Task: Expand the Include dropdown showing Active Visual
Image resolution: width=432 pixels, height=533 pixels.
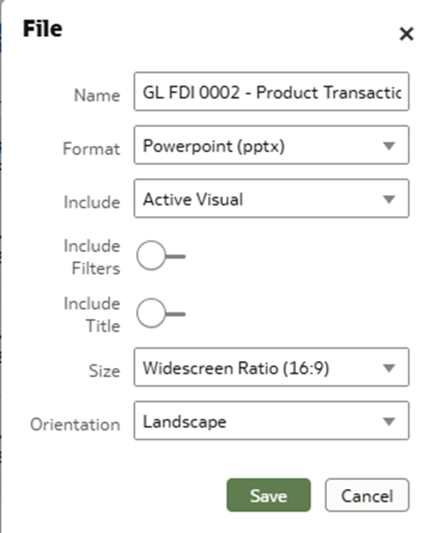Action: (x=271, y=198)
